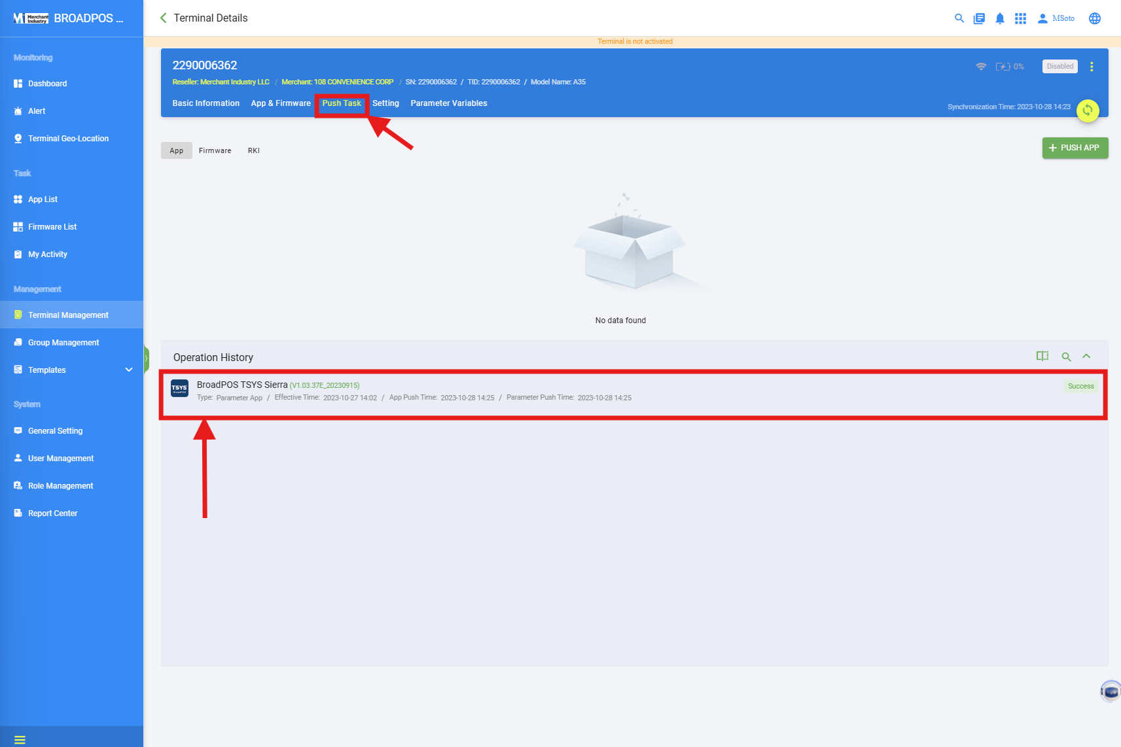Click the Alert alarm icon
The height and width of the screenshot is (747, 1121).
click(x=18, y=111)
